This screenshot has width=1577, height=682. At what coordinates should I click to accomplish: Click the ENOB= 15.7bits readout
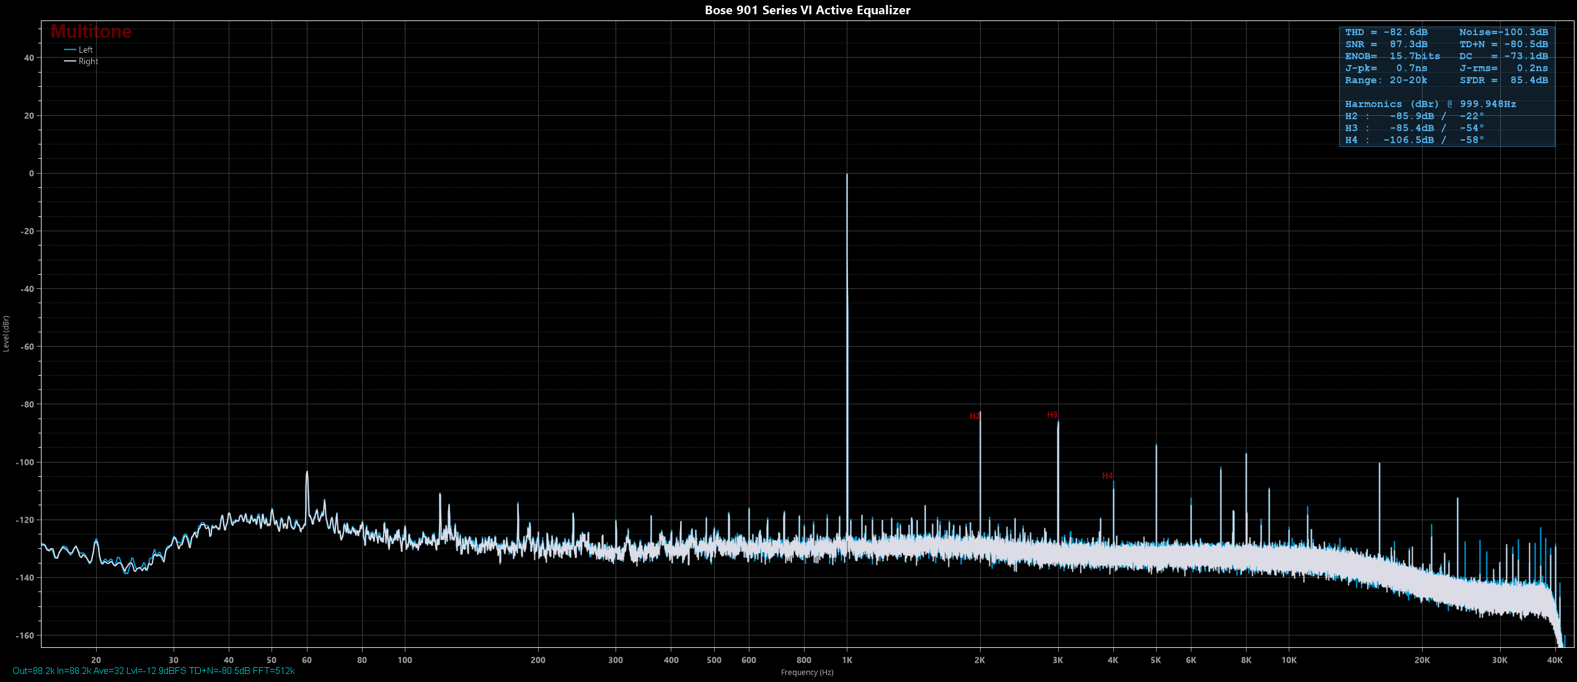(1392, 56)
